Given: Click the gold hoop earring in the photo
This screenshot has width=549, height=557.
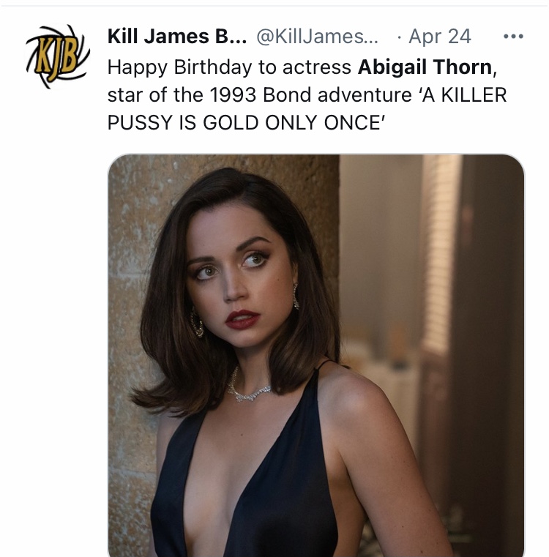Looking at the screenshot, I should click(196, 323).
